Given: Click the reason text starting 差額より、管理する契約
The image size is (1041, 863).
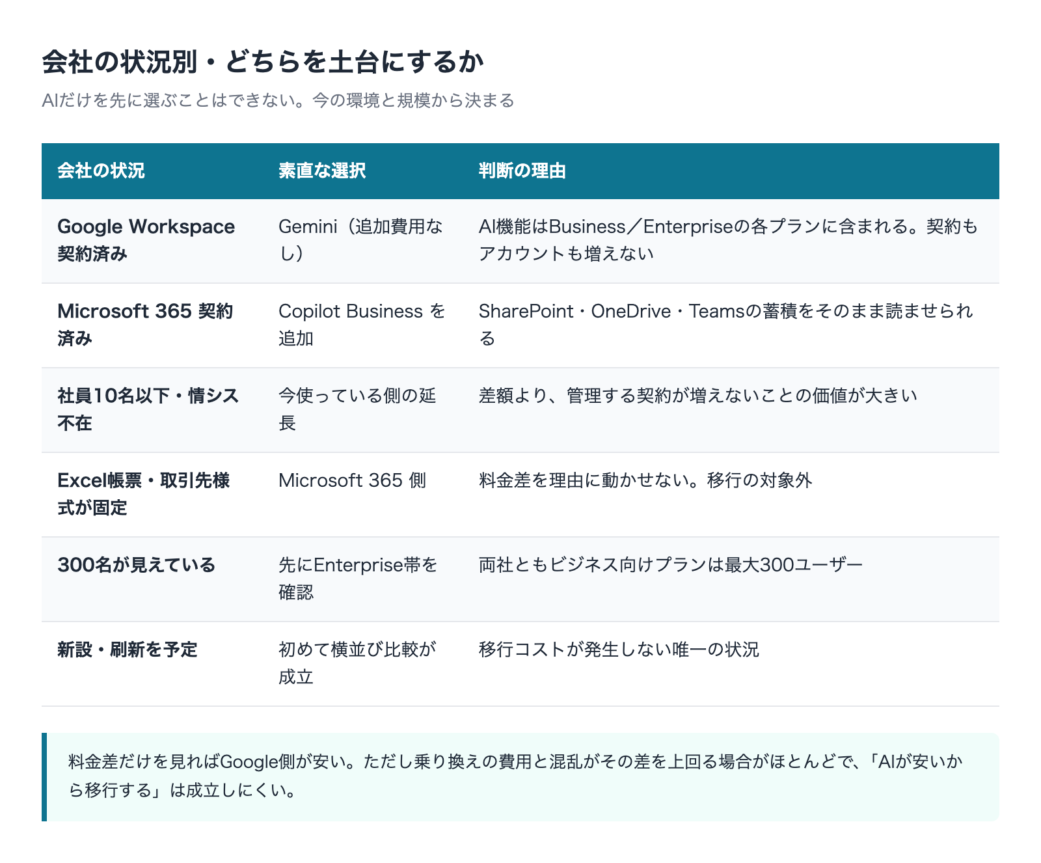Looking at the screenshot, I should coord(698,396).
